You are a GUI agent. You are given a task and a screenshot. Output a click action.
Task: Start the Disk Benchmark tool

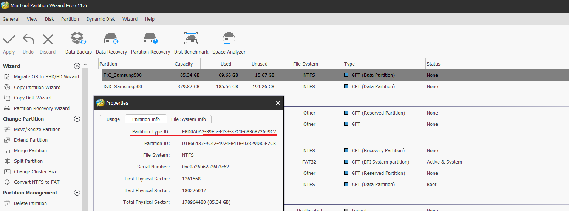click(x=191, y=43)
